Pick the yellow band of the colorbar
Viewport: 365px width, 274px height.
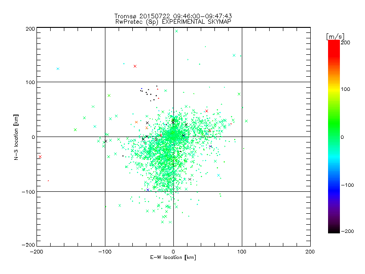click(334, 90)
